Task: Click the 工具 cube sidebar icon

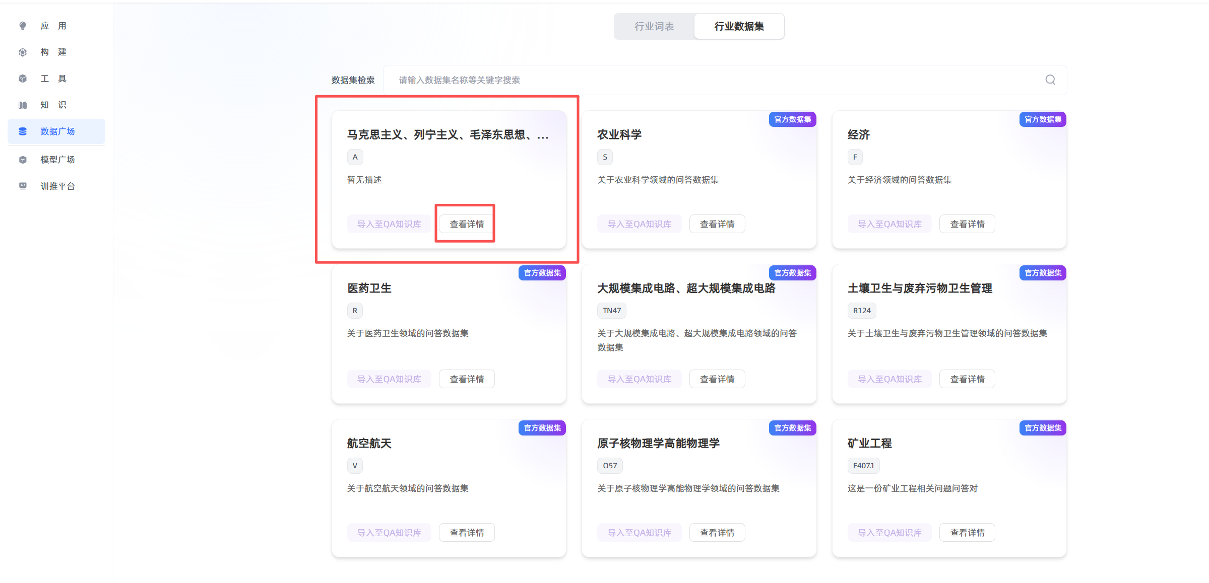Action: [23, 79]
